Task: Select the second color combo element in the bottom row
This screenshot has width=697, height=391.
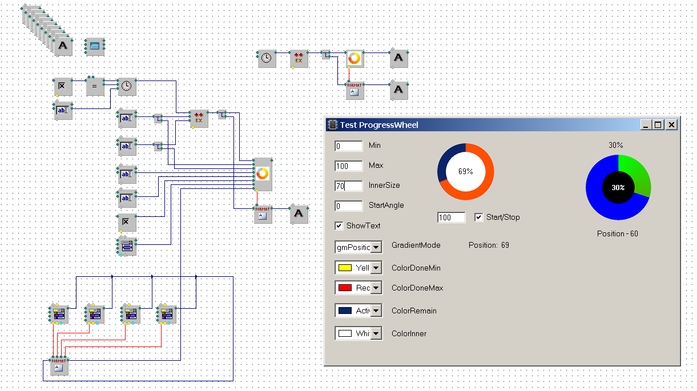Action: point(95,314)
